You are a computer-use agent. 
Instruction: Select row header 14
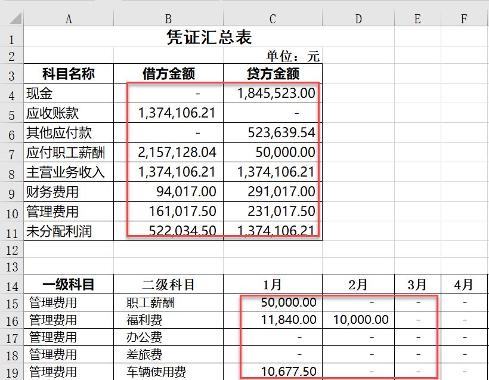coord(12,285)
